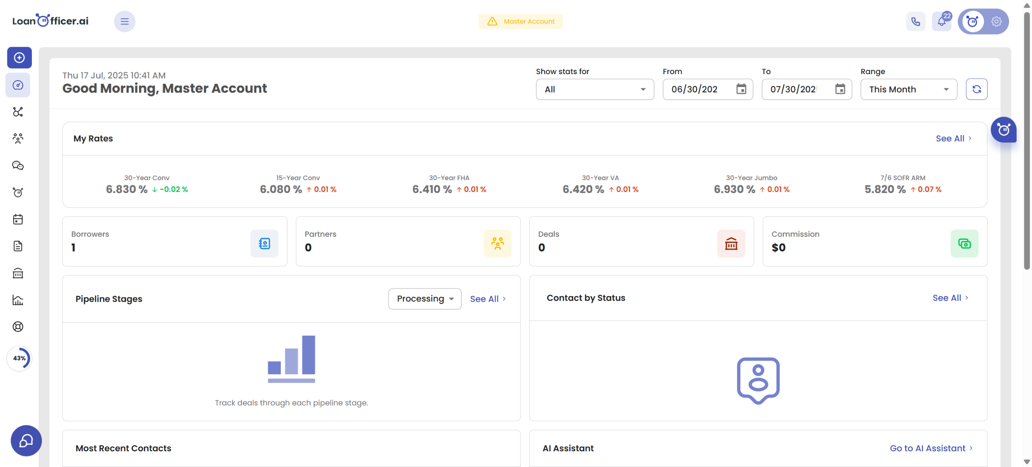Click the settings gear icon in header
1032x467 pixels.
(996, 21)
